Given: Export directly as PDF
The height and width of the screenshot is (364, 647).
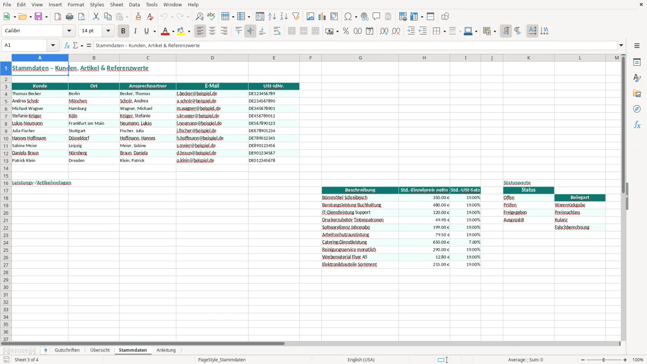Looking at the screenshot, I should [x=57, y=17].
